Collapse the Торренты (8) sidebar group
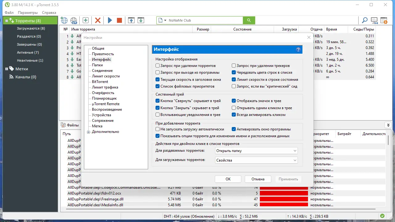Screen dimensions: 395x222 (6, 21)
